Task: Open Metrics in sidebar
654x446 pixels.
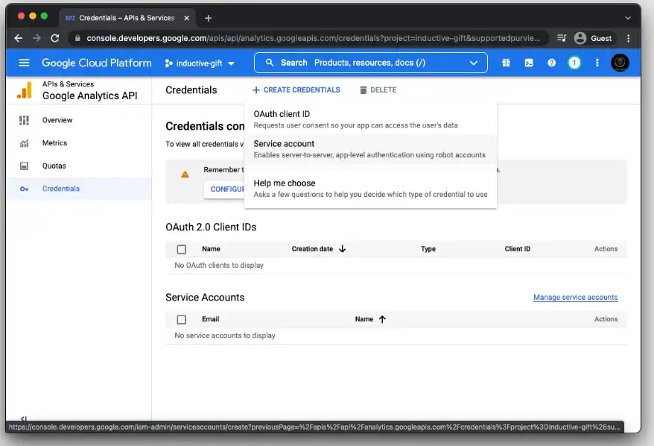Action: pyautogui.click(x=79, y=143)
